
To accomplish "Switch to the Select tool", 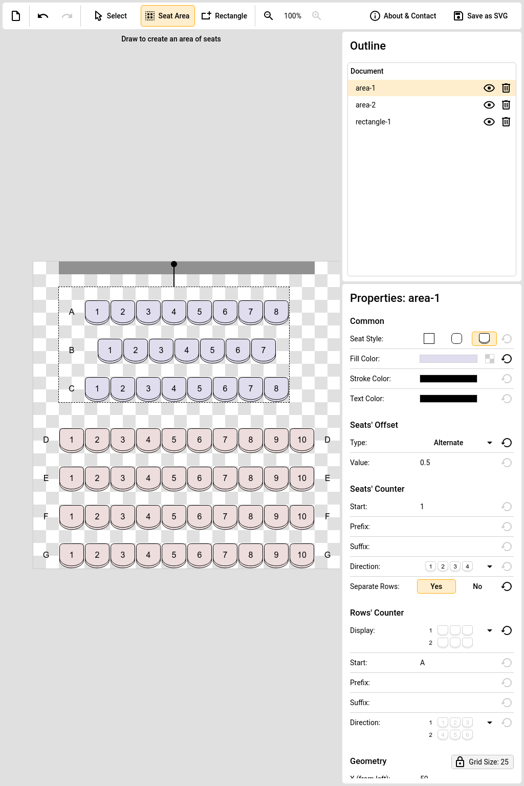I will pos(111,16).
